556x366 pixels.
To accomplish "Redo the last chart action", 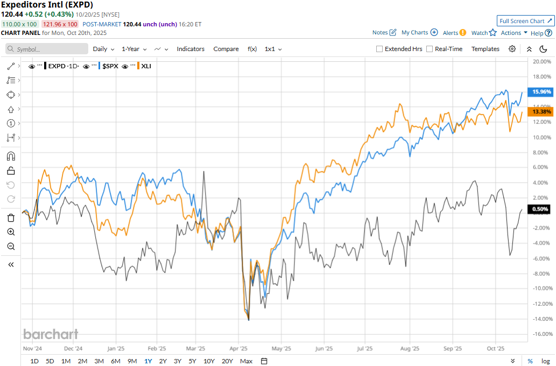I will (x=11, y=199).
